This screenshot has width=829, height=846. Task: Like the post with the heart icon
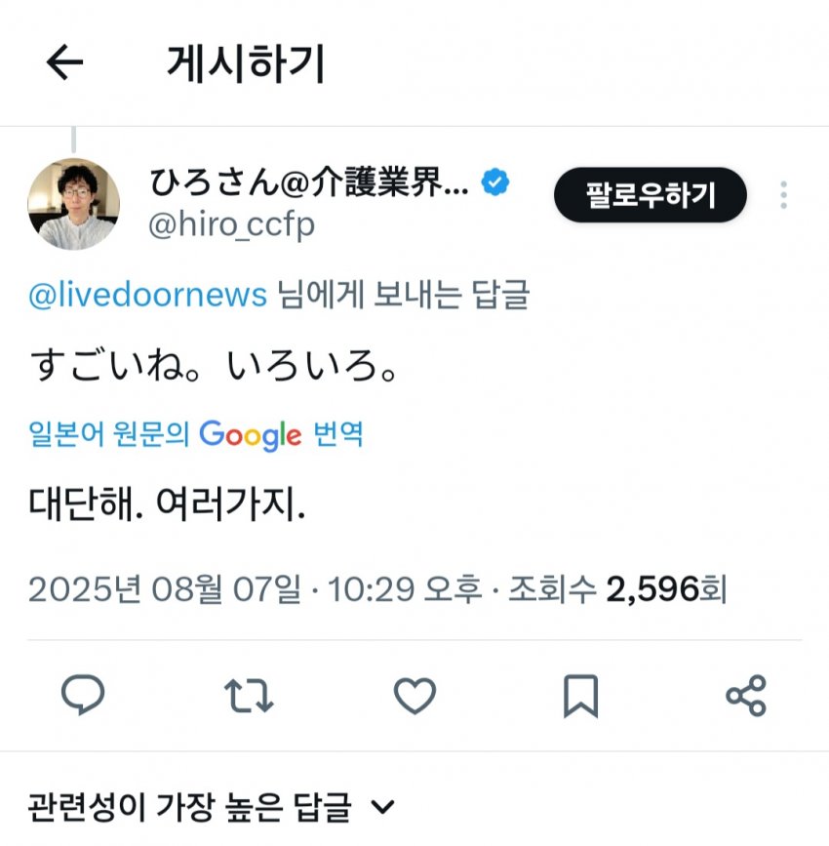point(414,695)
